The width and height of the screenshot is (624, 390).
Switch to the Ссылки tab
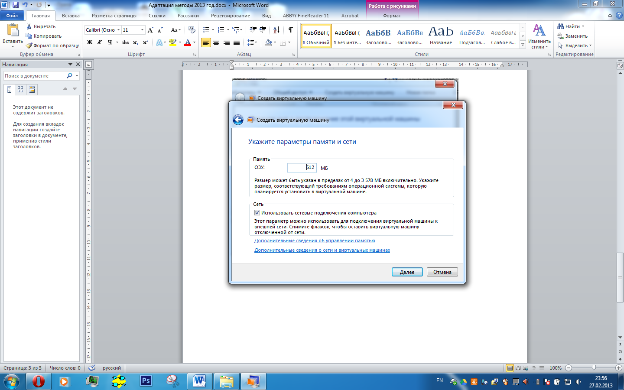pyautogui.click(x=157, y=16)
